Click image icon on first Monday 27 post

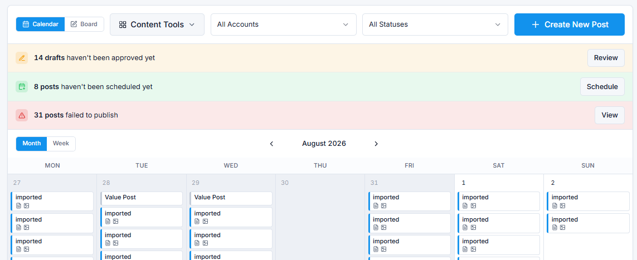pos(26,205)
